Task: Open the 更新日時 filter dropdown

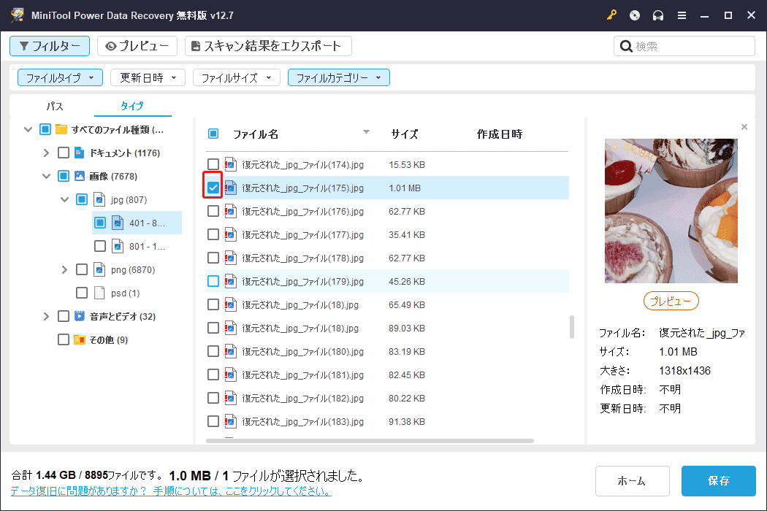Action: (x=148, y=77)
